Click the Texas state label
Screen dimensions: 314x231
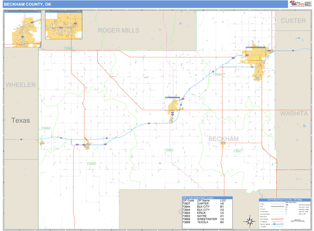click(20, 120)
